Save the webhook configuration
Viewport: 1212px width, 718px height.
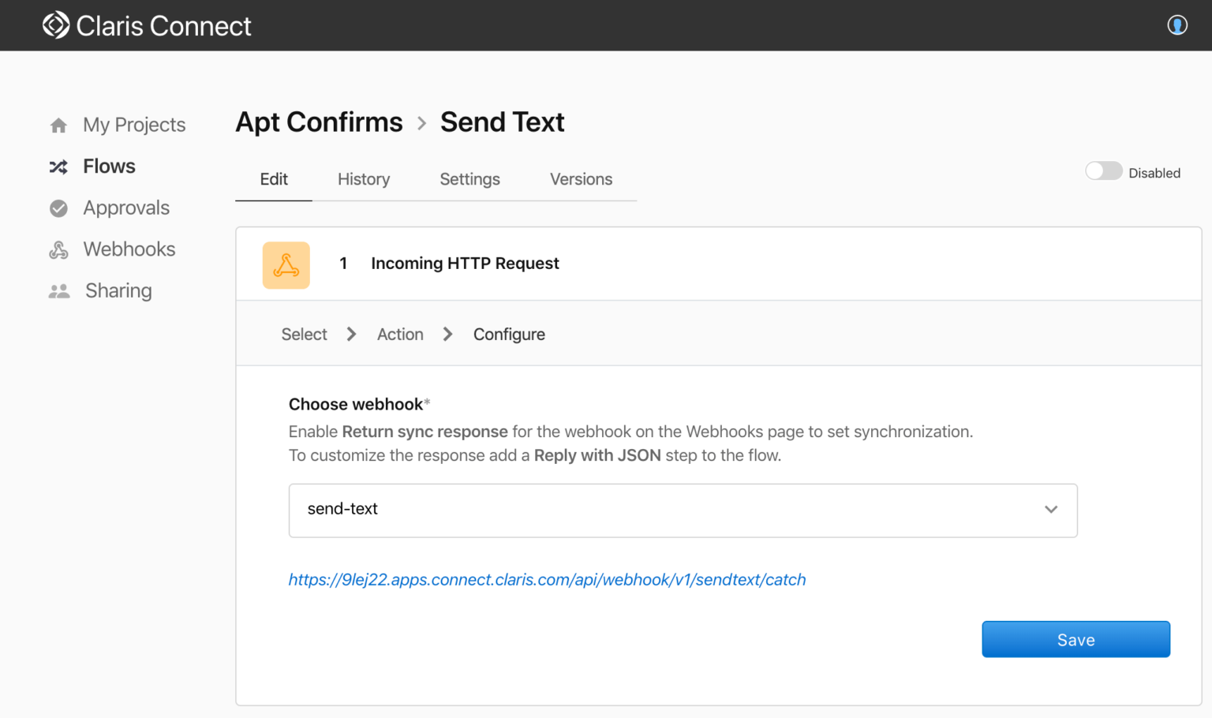pyautogui.click(x=1075, y=639)
